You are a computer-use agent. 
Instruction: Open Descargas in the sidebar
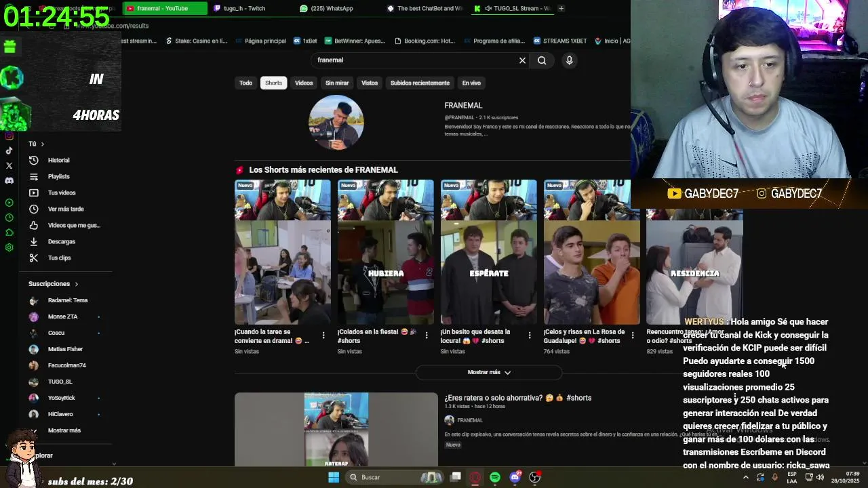tap(61, 242)
